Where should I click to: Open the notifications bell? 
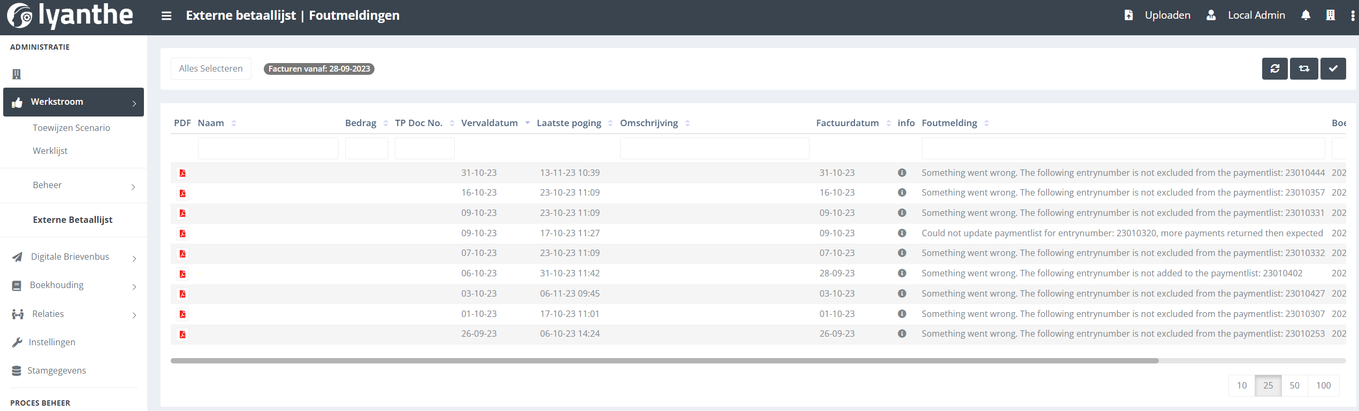[1305, 15]
